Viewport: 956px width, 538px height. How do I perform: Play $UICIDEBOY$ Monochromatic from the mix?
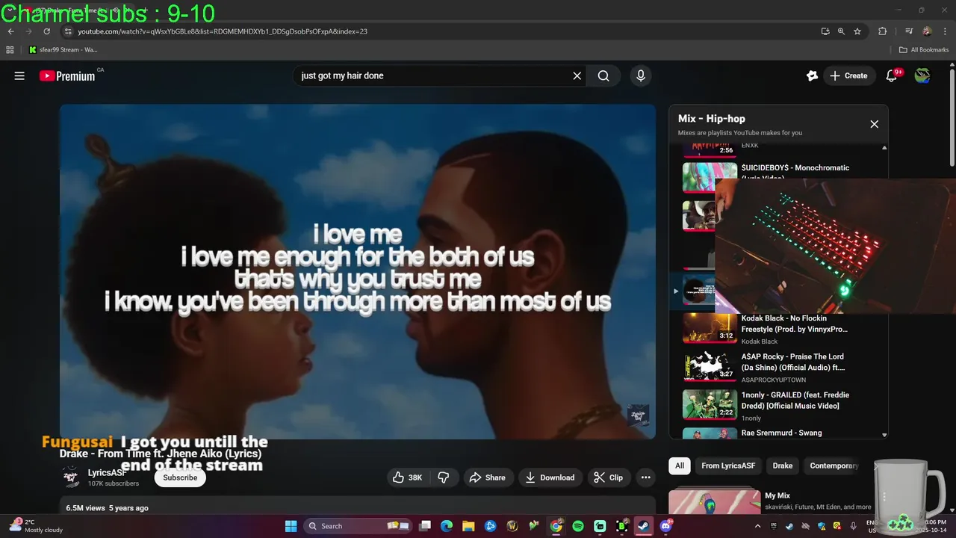795,168
